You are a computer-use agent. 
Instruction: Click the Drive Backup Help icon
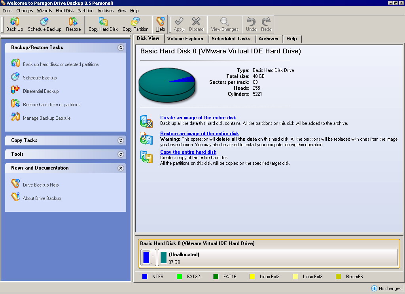pos(15,183)
